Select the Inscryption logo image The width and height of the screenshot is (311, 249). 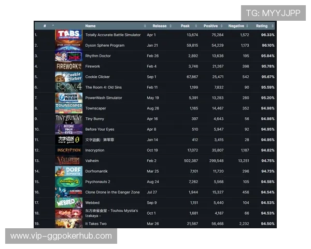point(68,150)
